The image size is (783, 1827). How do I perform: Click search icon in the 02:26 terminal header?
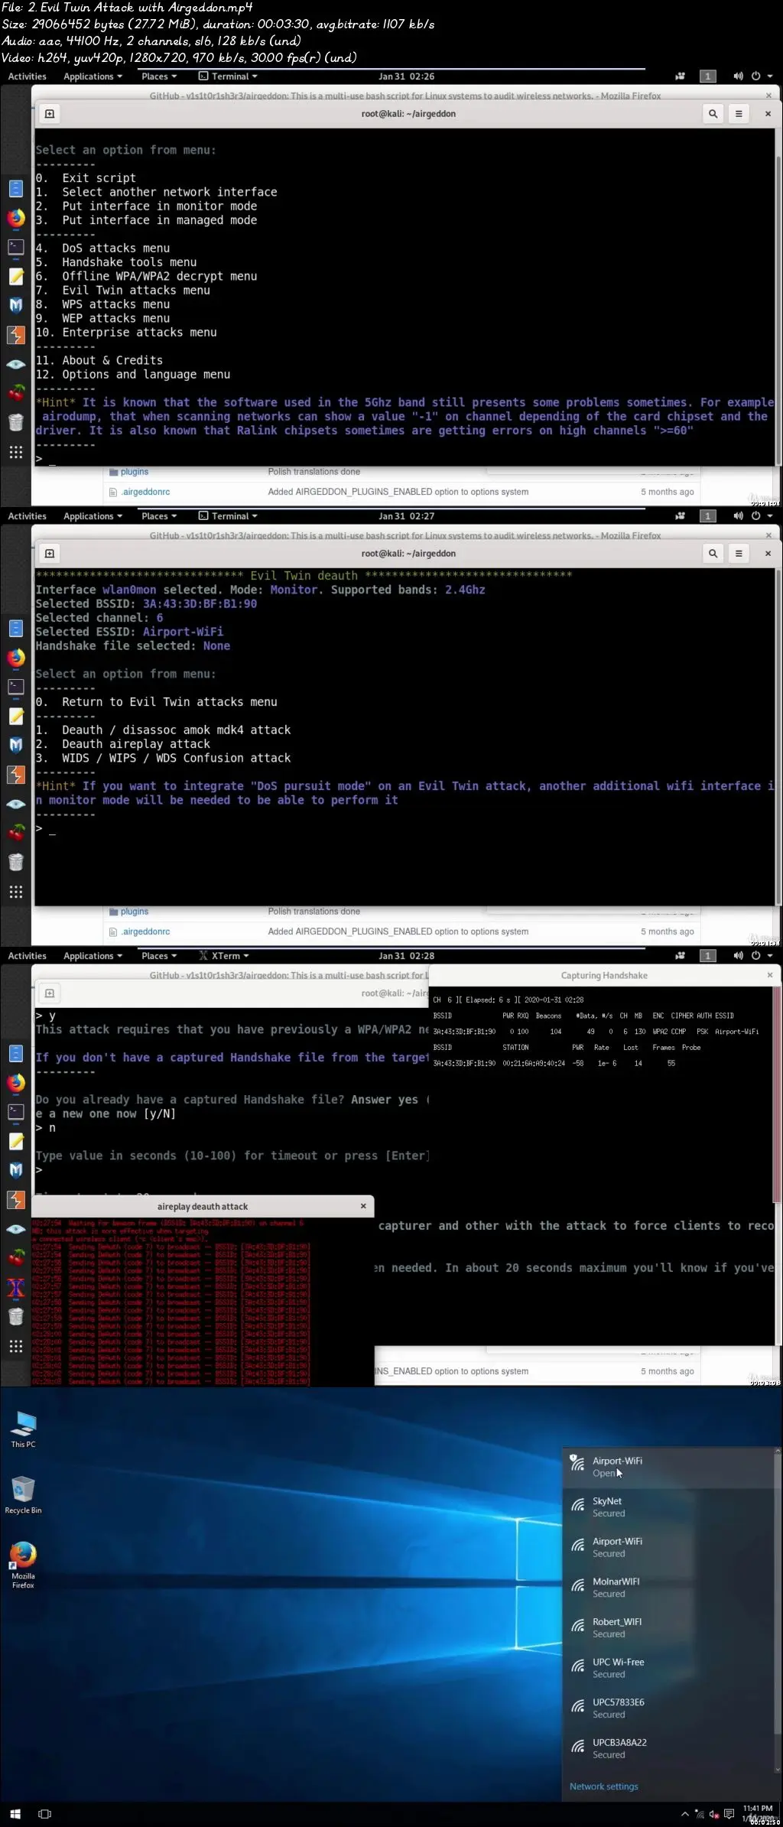(x=713, y=114)
